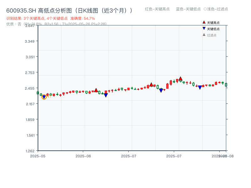Viewport: 251px width, 188px height.
Task: Click the pale filtered-point triangle in legend
Action: 204,35
